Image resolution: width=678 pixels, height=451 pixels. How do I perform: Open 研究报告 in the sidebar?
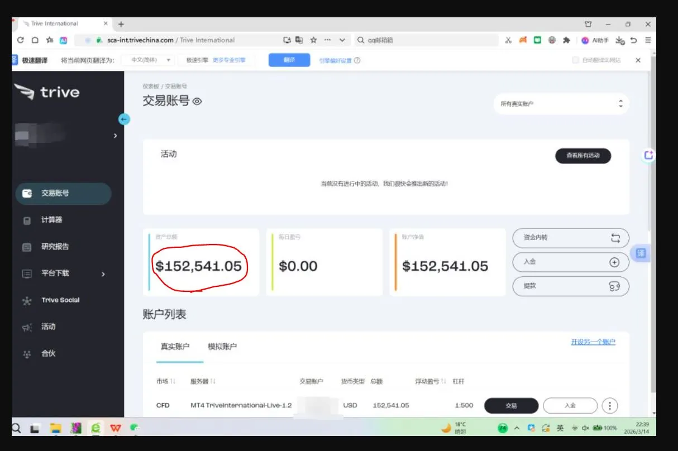55,247
